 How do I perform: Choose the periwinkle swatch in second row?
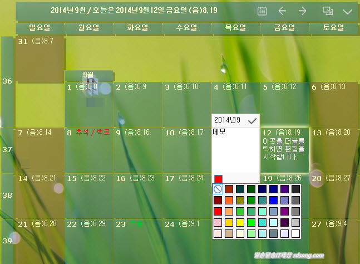click(284, 200)
